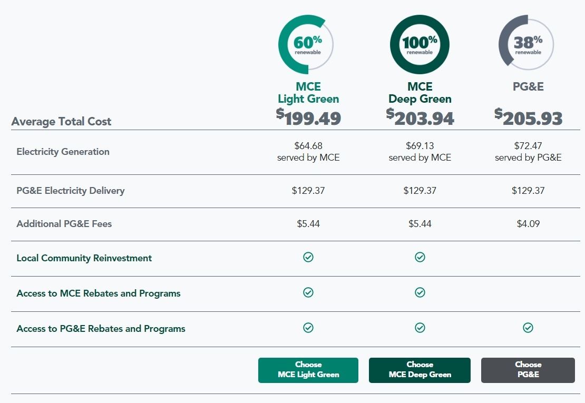Viewport: 585px width, 403px height.
Task: Click Light Green PG&E Rebates access checkmark
Action: pyautogui.click(x=308, y=328)
